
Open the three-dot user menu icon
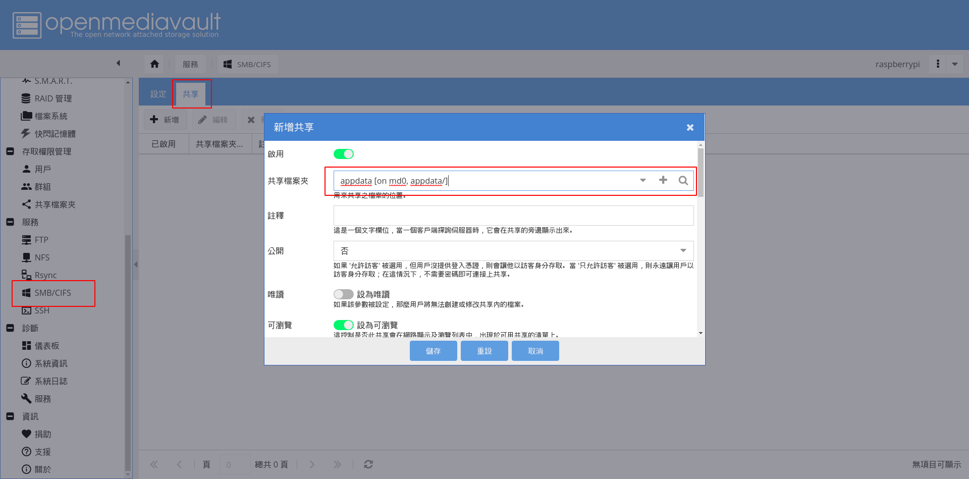pos(938,64)
